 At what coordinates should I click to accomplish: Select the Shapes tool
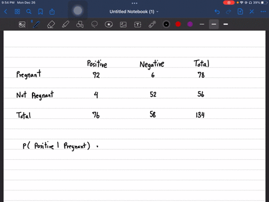coord(80,25)
